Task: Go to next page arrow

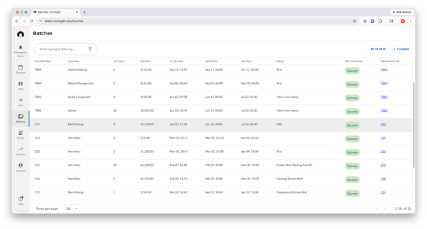Action: (384, 209)
